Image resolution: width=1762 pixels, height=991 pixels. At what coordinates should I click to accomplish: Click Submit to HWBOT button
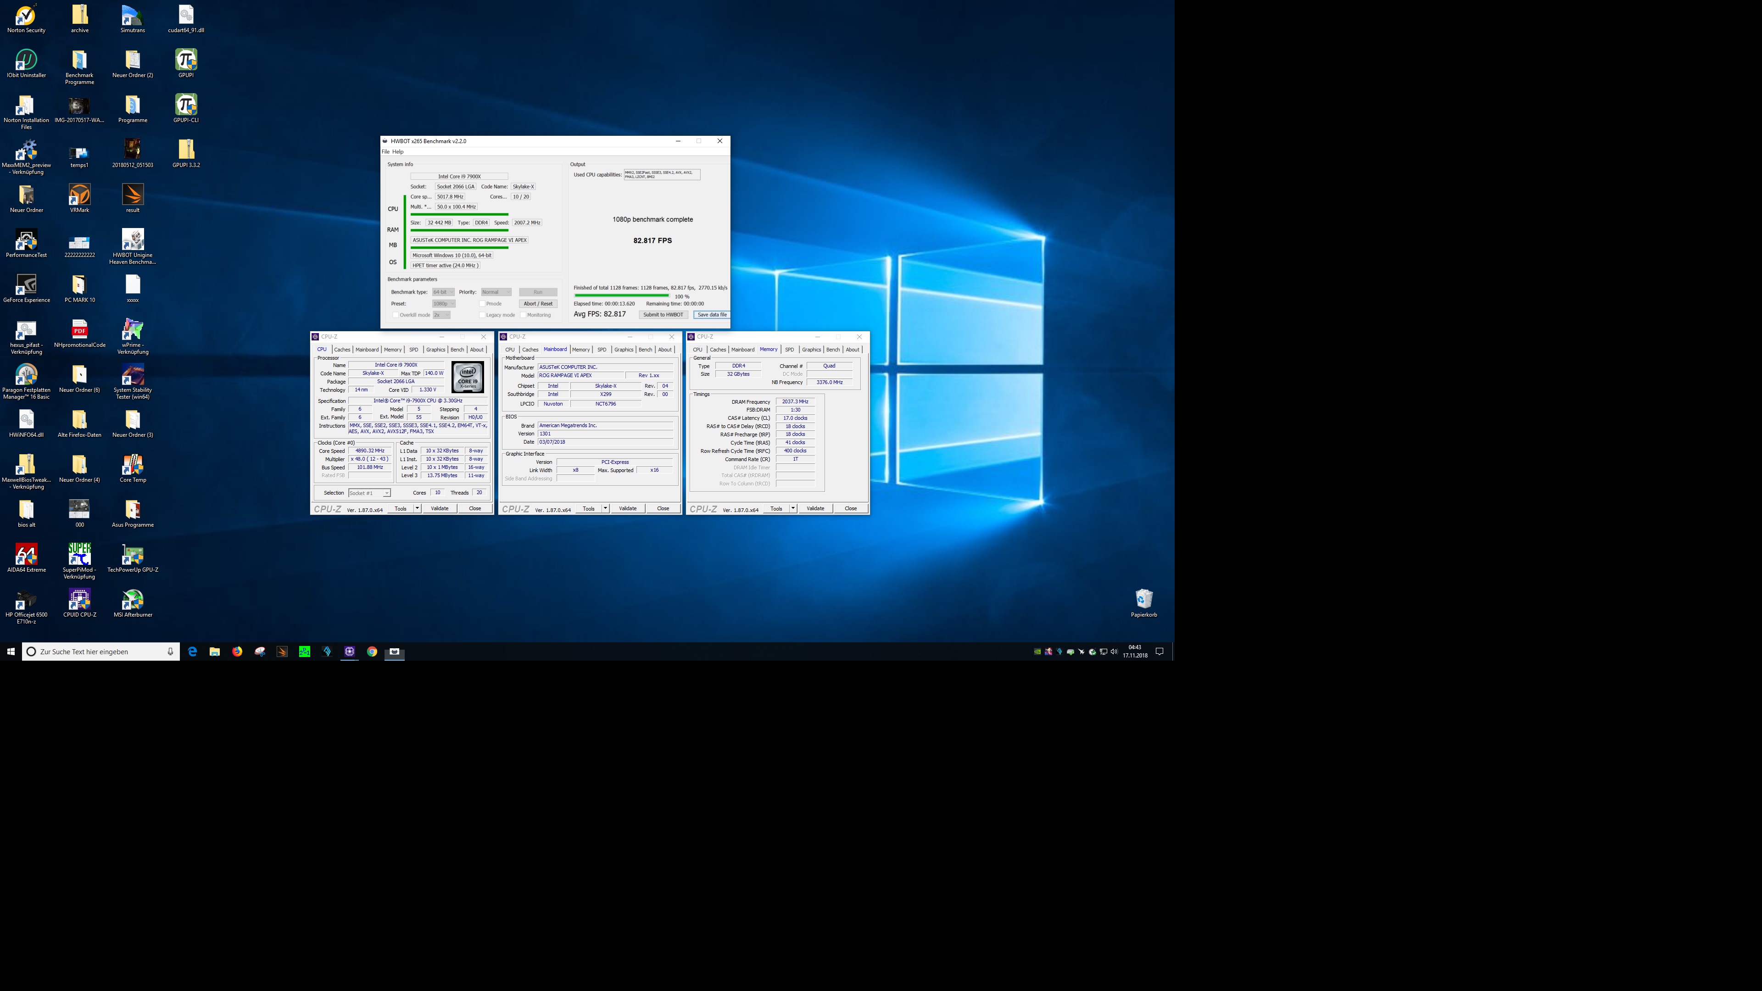tap(663, 315)
